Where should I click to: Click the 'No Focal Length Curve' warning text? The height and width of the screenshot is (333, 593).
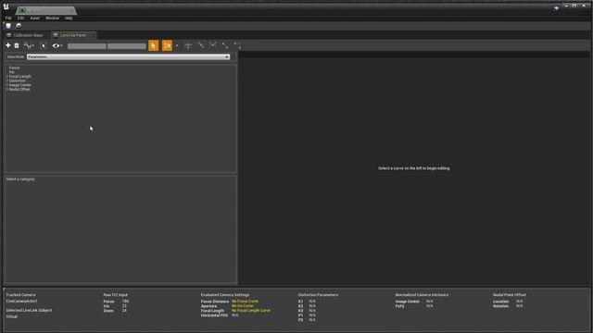tap(251, 311)
